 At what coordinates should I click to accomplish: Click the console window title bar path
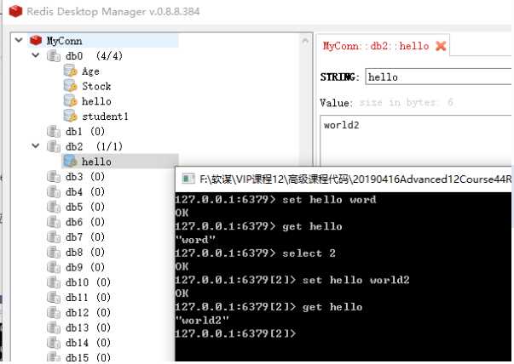click(355, 179)
